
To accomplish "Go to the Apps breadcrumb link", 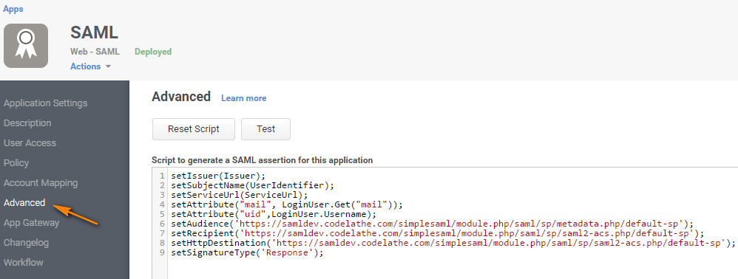I will (x=13, y=9).
